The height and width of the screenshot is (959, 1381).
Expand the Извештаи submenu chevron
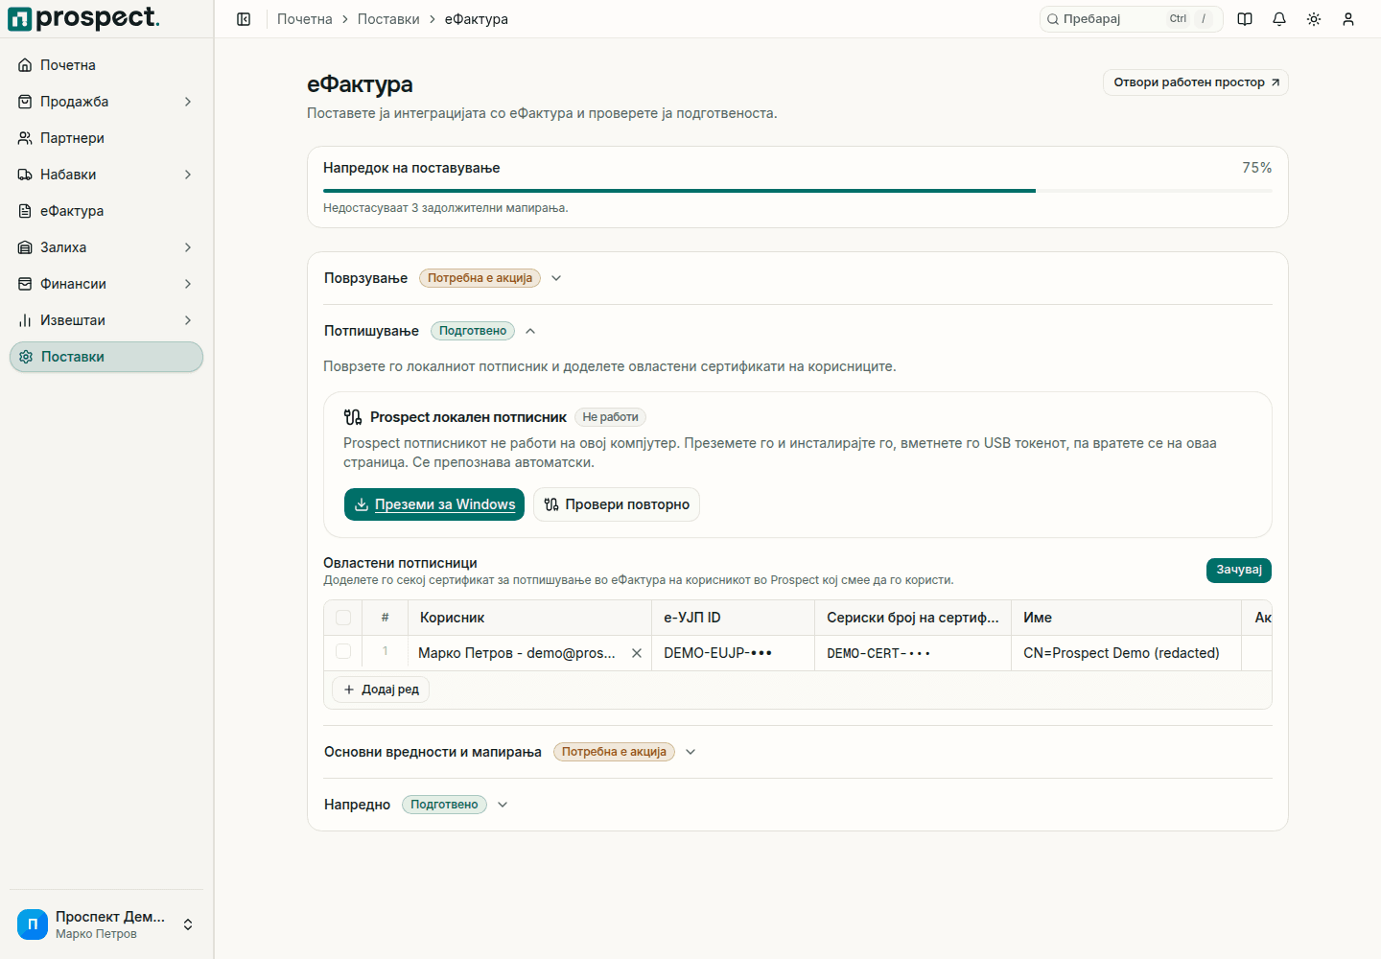pyautogui.click(x=188, y=320)
